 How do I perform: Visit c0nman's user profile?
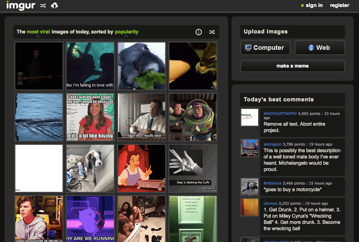[270, 203]
